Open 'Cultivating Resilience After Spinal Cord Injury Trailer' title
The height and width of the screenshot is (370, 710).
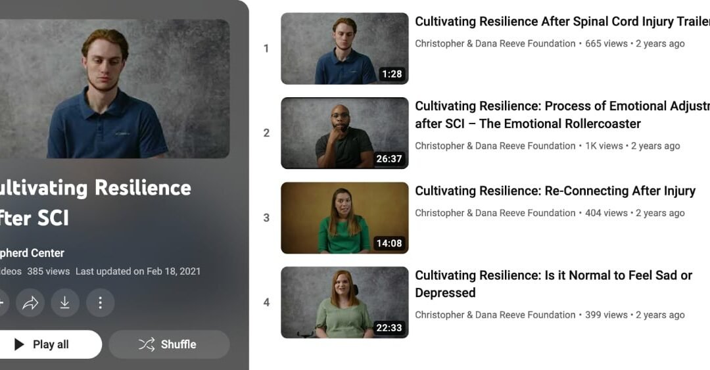(x=562, y=21)
